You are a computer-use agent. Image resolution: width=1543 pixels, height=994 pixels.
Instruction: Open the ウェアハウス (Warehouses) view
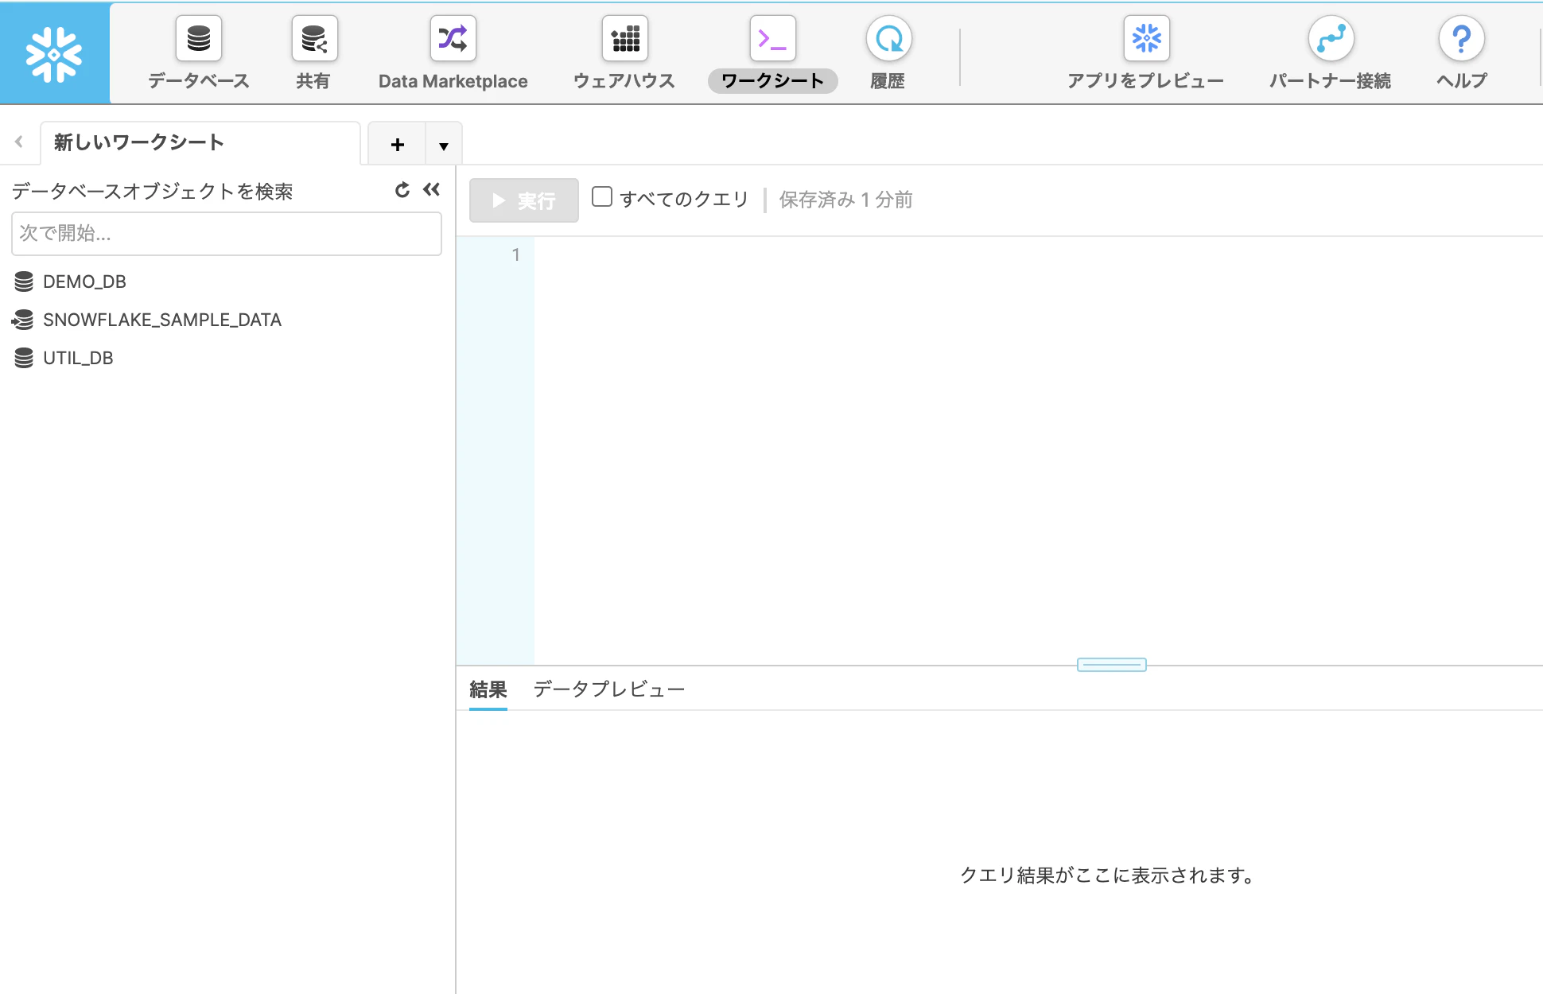pos(624,52)
